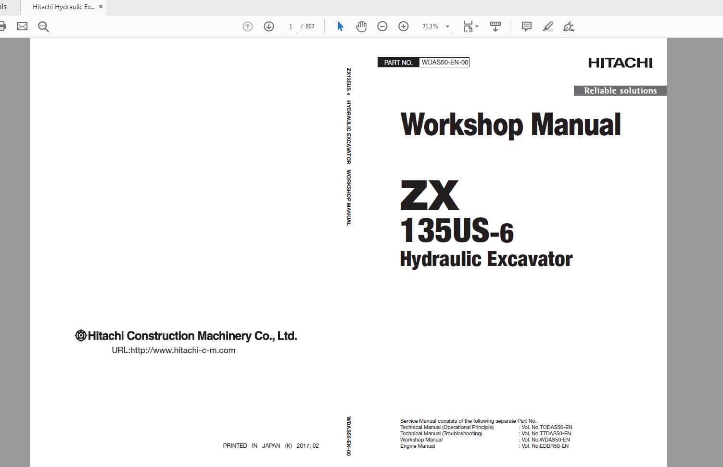Click the HITACHI logo text
This screenshot has height=467, width=723.
click(x=620, y=63)
